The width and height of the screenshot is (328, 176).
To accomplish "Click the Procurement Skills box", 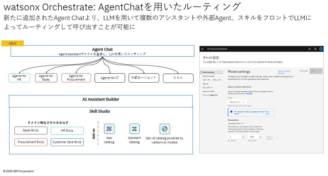I will [x=31, y=142].
